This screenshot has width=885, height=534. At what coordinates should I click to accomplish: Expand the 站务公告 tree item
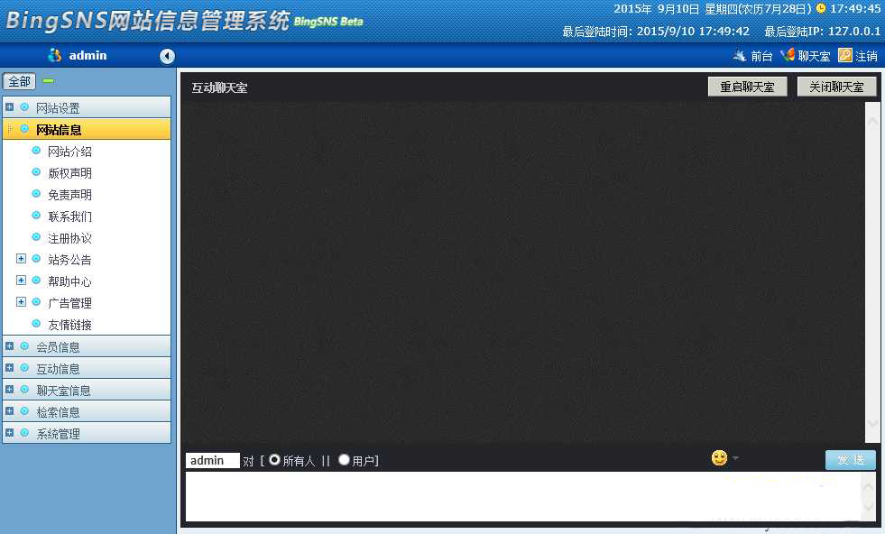20,259
